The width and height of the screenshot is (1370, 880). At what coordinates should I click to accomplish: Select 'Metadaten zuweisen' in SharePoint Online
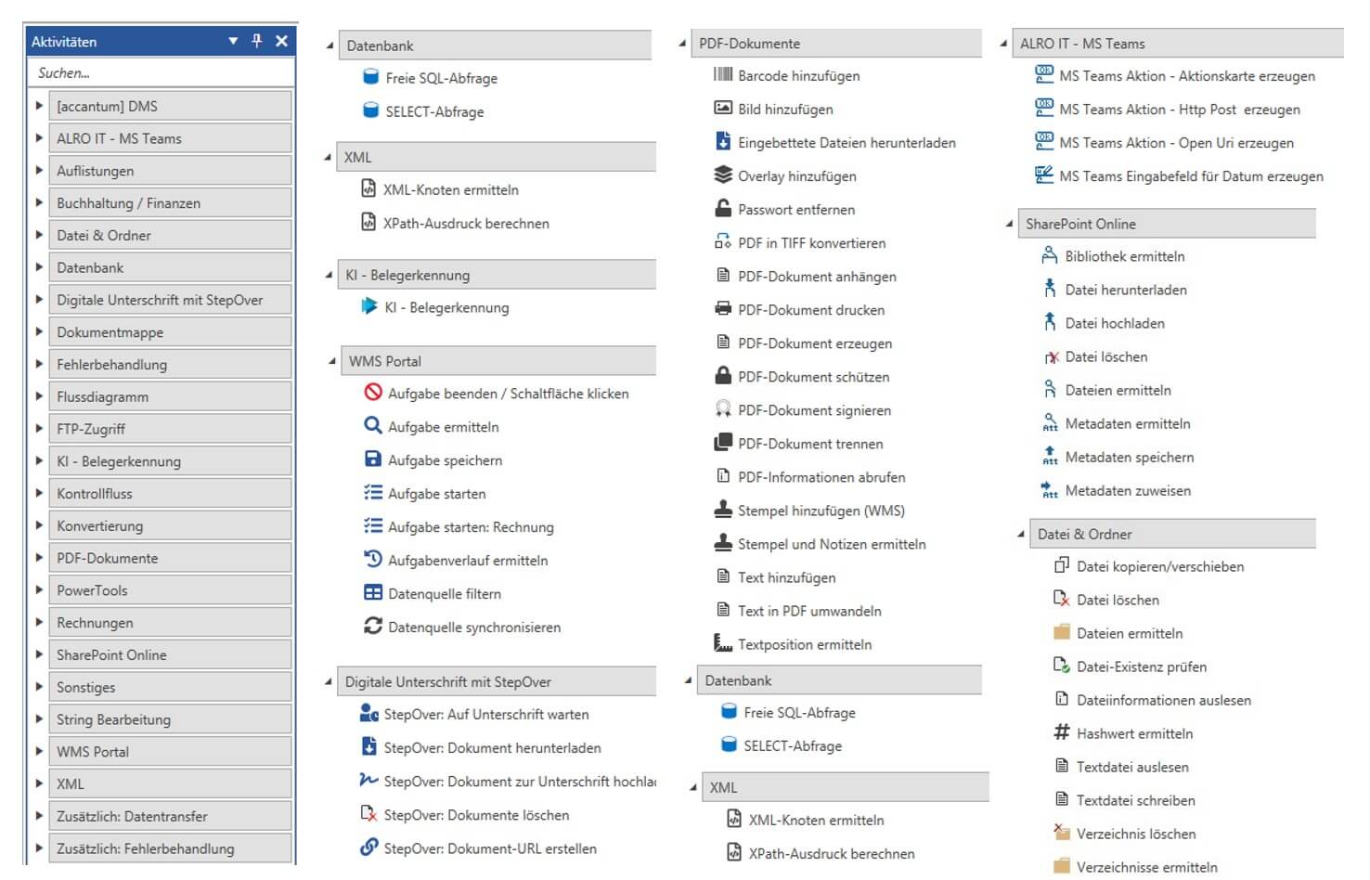coord(1128,490)
